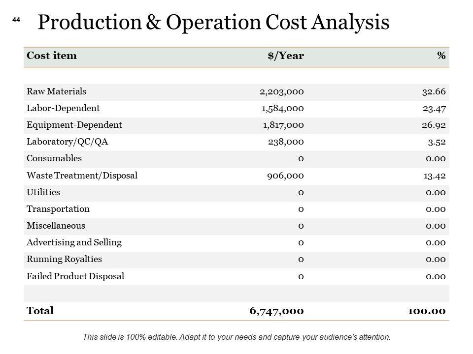Click the 2,203,000 value for Raw Materials
The width and height of the screenshot is (473, 354).
pos(281,91)
